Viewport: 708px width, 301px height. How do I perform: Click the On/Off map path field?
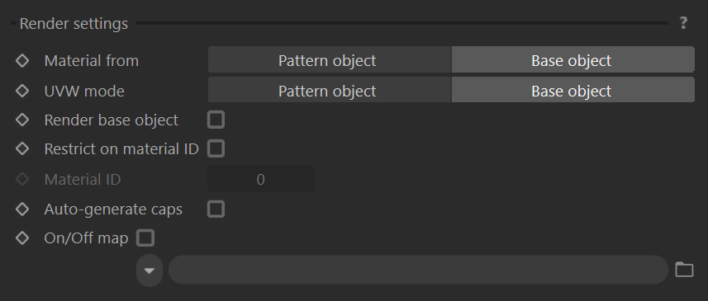[418, 270]
